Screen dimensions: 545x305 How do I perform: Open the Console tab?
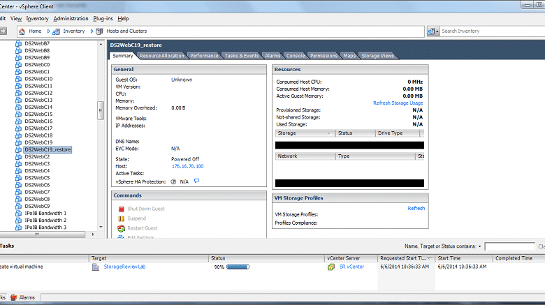296,56
